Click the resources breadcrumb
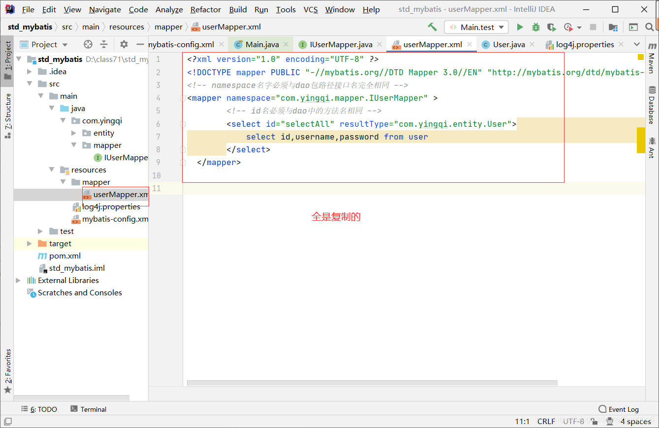The width and height of the screenshot is (659, 428). coord(126,27)
